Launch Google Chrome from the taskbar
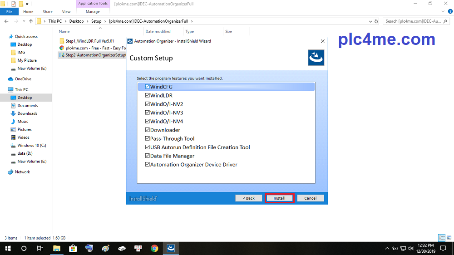Image resolution: width=454 pixels, height=255 pixels. point(154,248)
